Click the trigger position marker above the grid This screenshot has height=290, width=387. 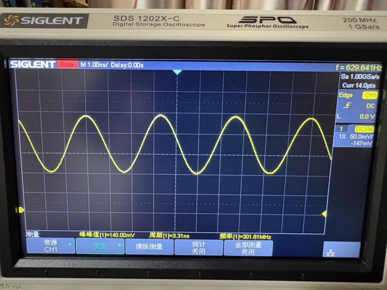pos(177,72)
